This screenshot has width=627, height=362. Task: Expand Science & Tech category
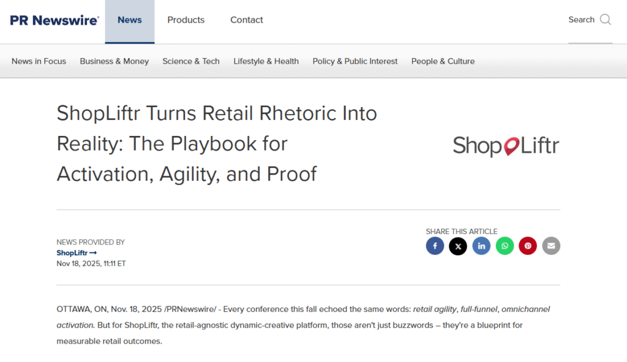tap(191, 61)
